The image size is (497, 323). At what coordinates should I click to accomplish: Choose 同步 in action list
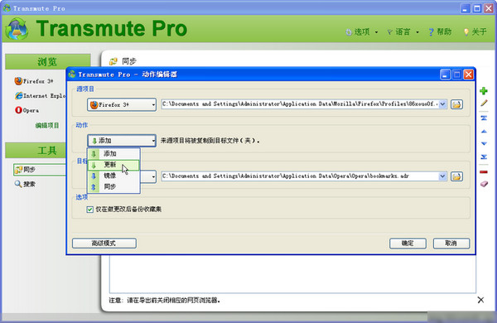113,186
